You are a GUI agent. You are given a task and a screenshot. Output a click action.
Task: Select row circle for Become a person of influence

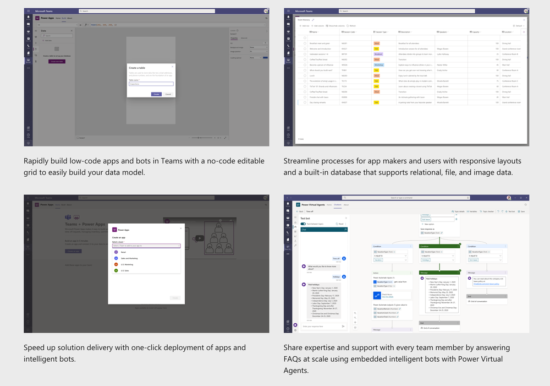click(x=305, y=65)
